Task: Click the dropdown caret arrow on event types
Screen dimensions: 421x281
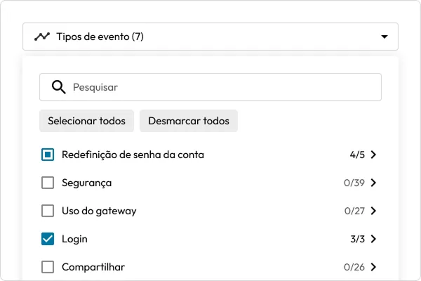Action: 385,37
